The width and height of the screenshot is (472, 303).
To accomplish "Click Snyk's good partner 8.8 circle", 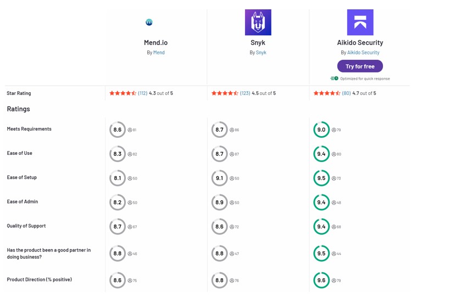I will coord(219,254).
